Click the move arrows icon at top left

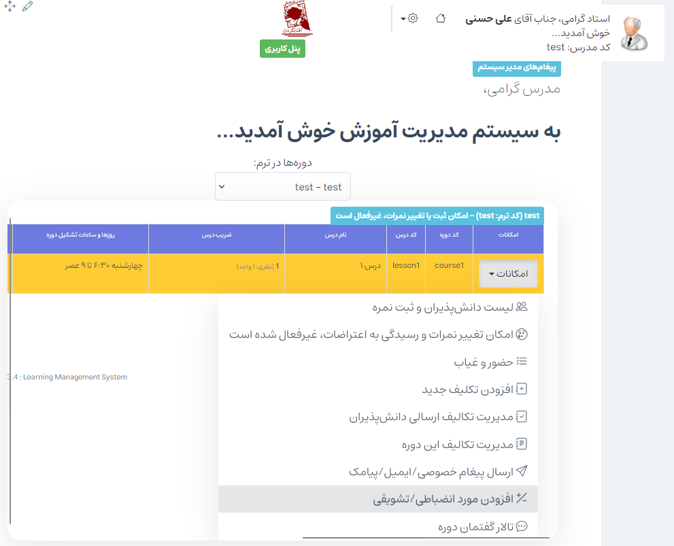(x=10, y=6)
